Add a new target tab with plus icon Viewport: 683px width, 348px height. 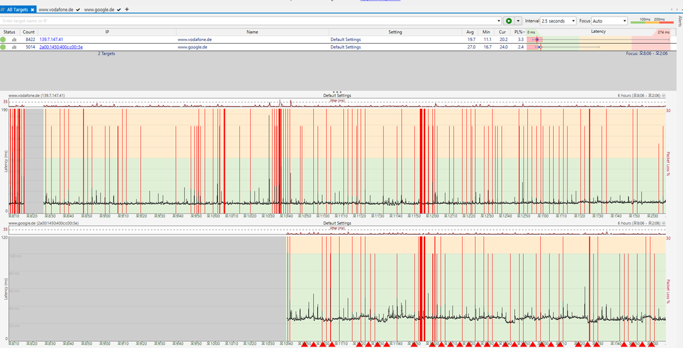point(126,9)
